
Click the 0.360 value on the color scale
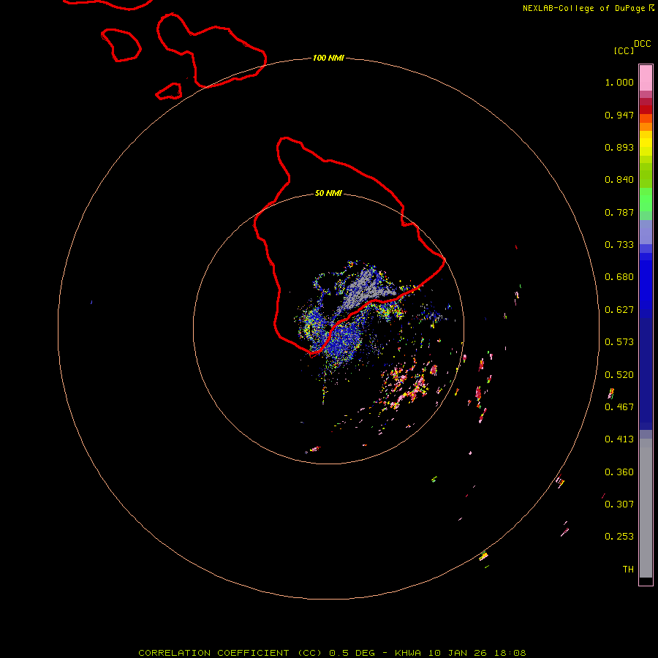pyautogui.click(x=619, y=472)
